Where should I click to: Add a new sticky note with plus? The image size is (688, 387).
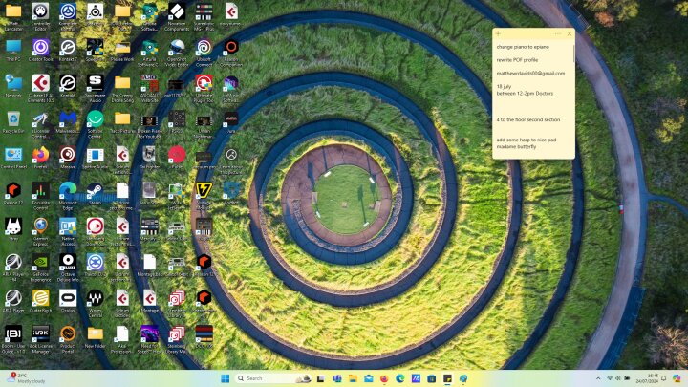(x=498, y=33)
